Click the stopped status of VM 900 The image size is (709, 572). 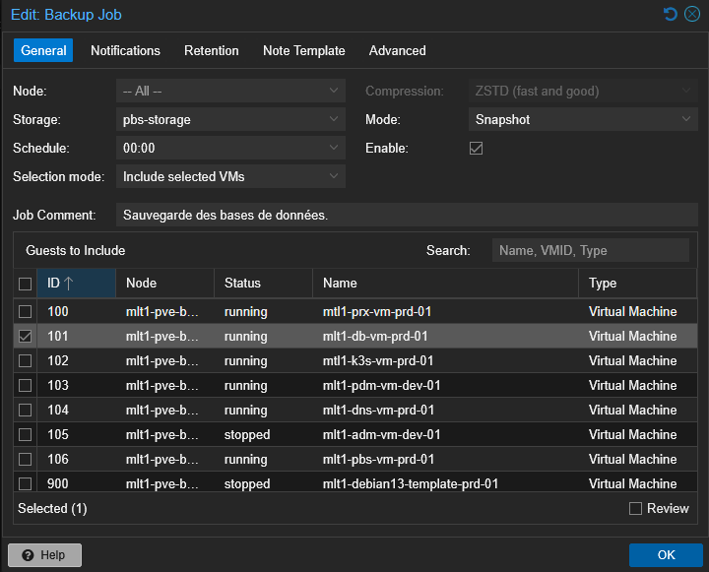click(247, 483)
